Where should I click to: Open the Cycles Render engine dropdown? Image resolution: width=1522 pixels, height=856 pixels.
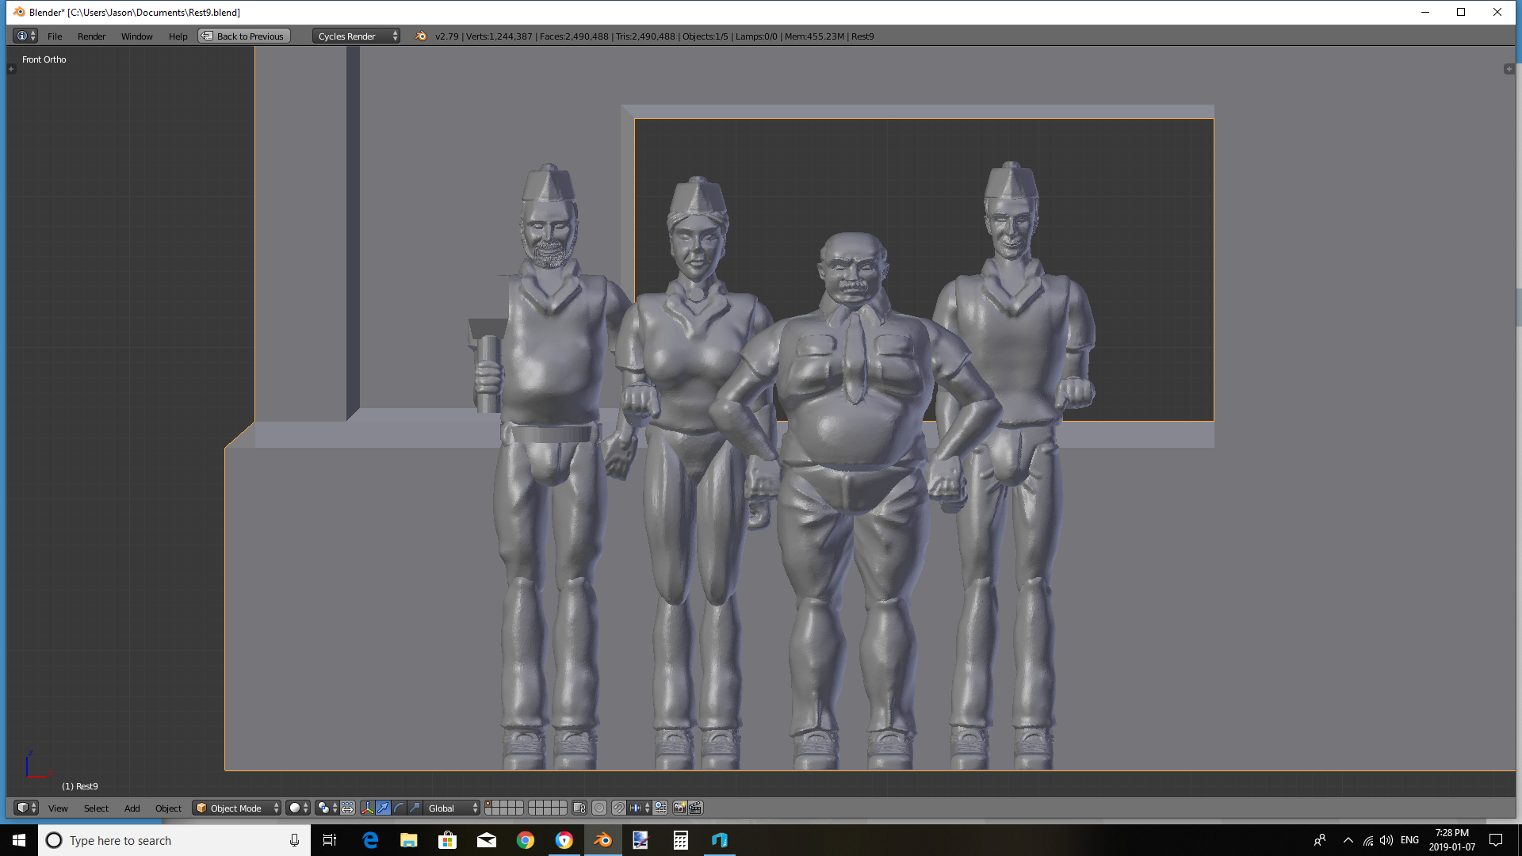tap(356, 36)
